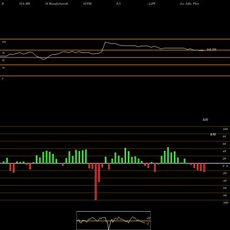
Task: Click the tallest red bar reaching -100
Action: 96,182
